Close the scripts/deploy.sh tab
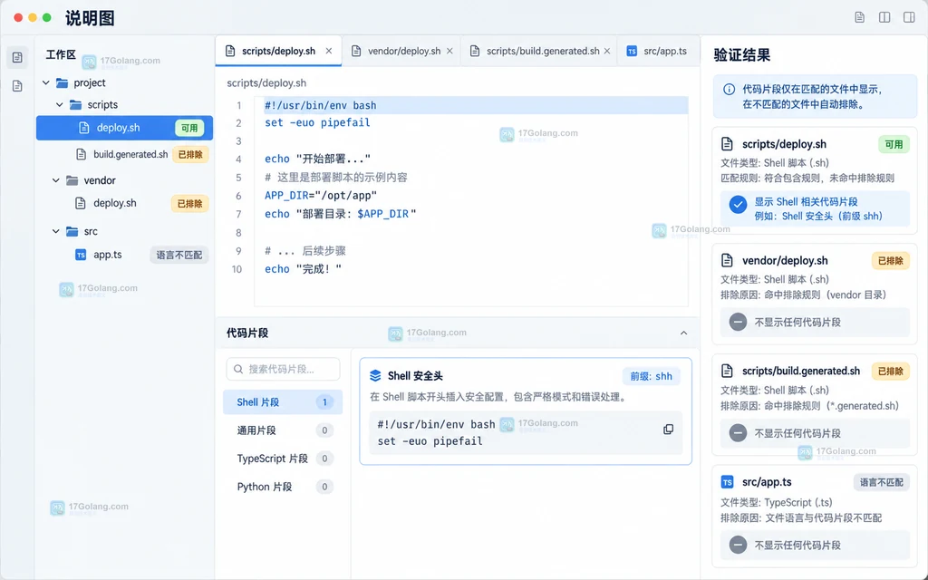Screen dimensions: 928x580 (x=328, y=52)
